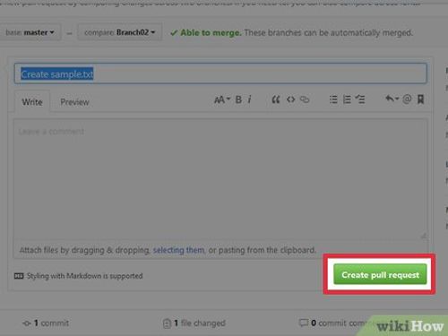Insert a bulleted list
Image resolution: width=448 pixels, height=336 pixels.
tap(333, 99)
